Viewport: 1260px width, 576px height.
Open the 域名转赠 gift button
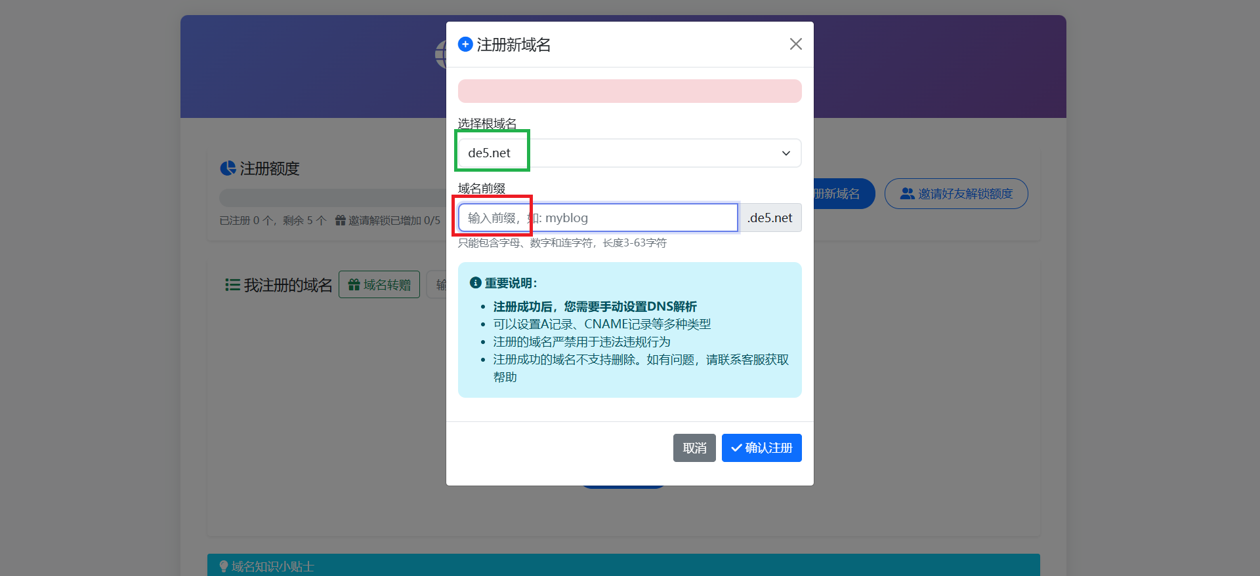click(379, 285)
